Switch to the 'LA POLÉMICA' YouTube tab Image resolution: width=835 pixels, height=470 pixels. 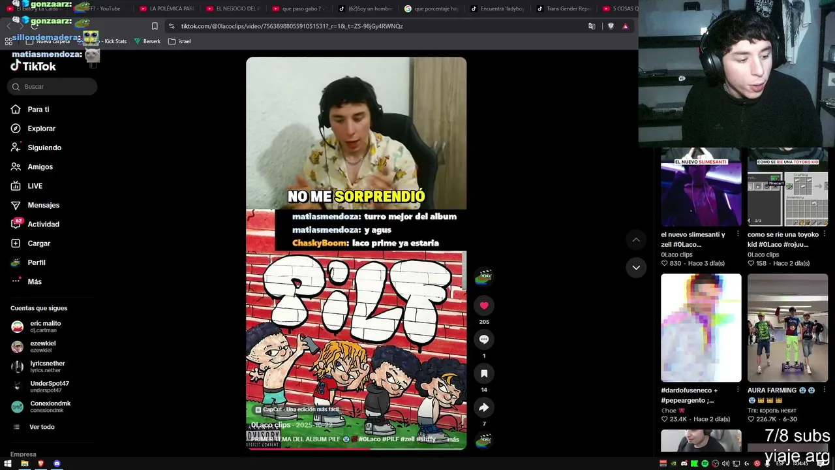tap(167, 8)
